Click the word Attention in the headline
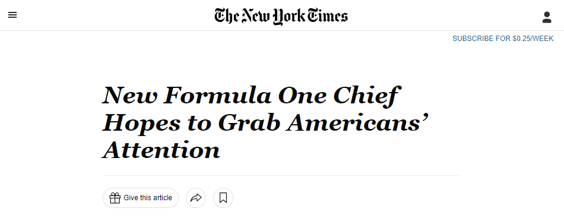 (161, 150)
